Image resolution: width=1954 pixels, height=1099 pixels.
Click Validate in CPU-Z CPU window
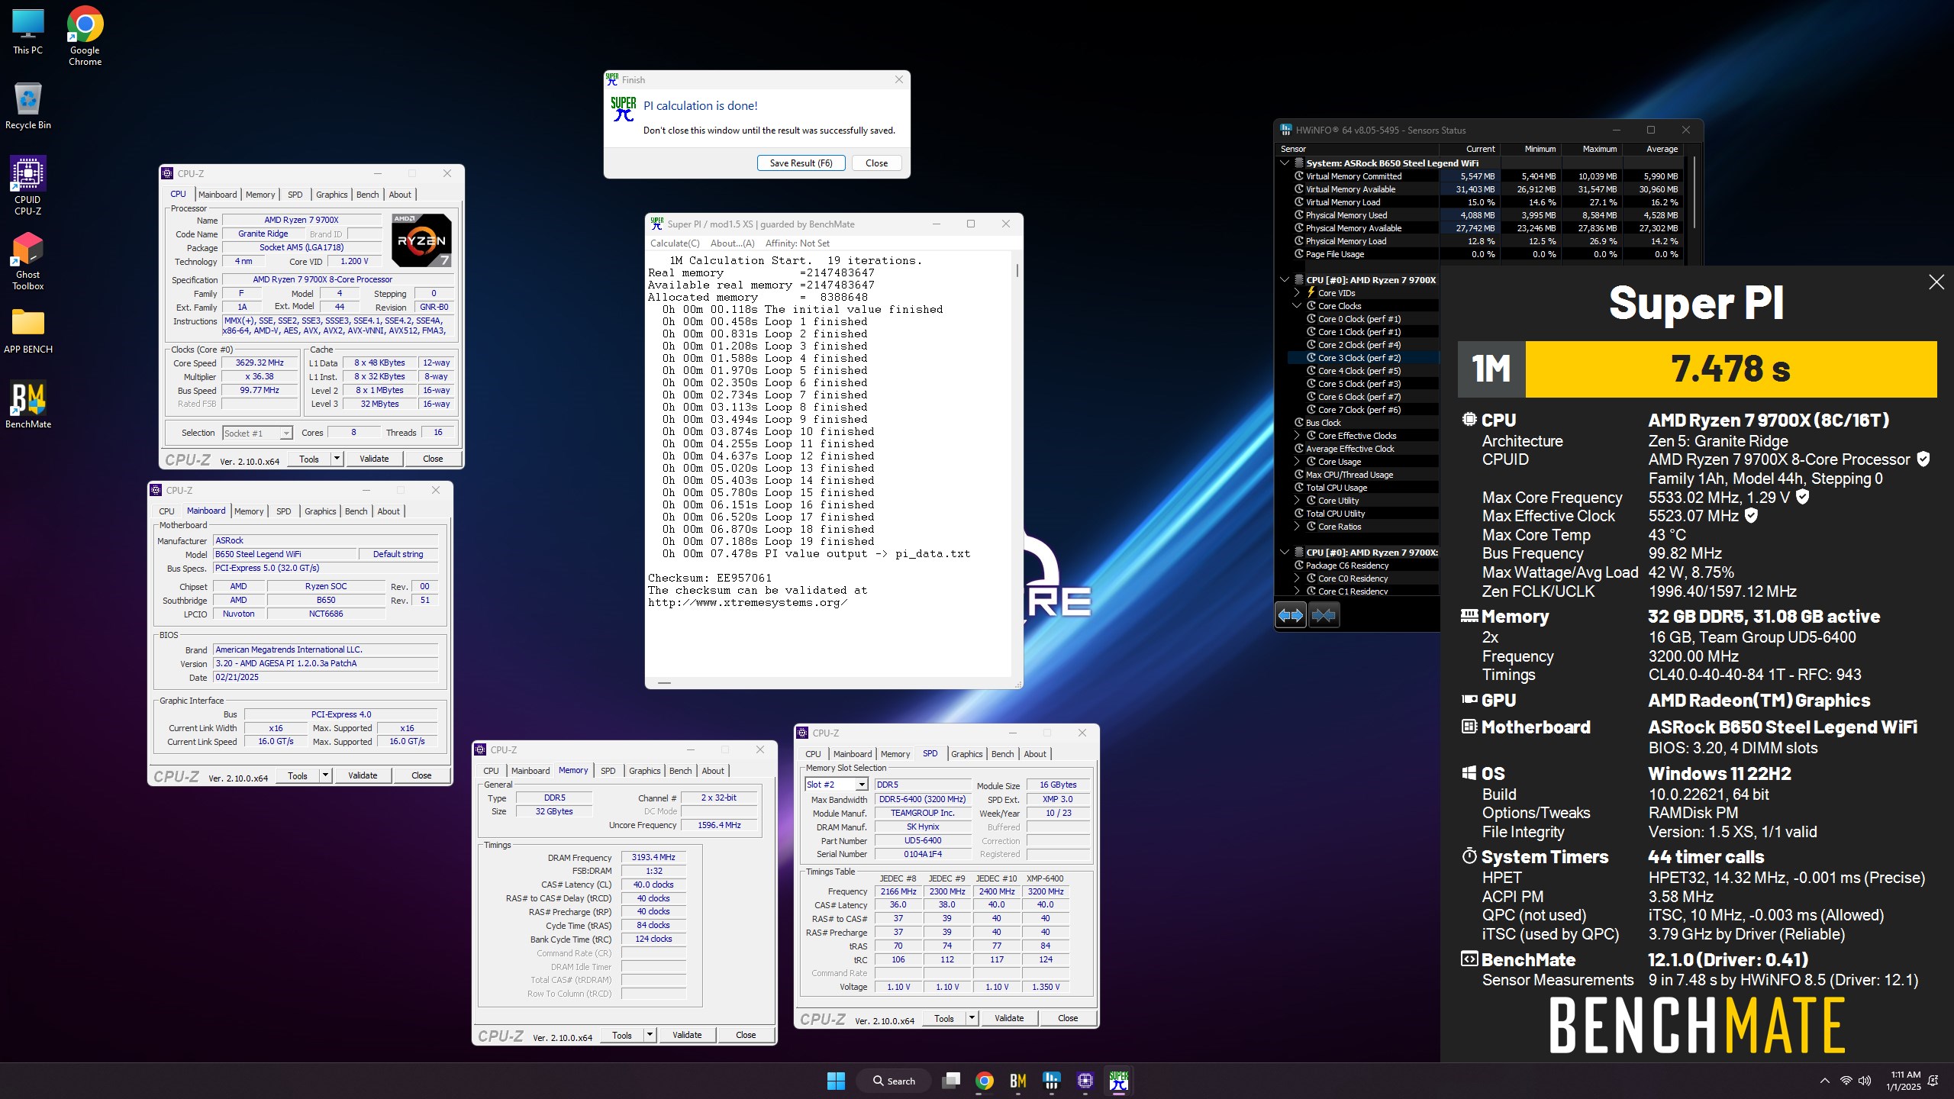pos(374,459)
